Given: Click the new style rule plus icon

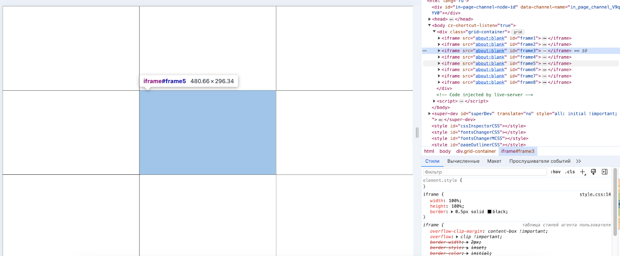Looking at the screenshot, I should 582,172.
